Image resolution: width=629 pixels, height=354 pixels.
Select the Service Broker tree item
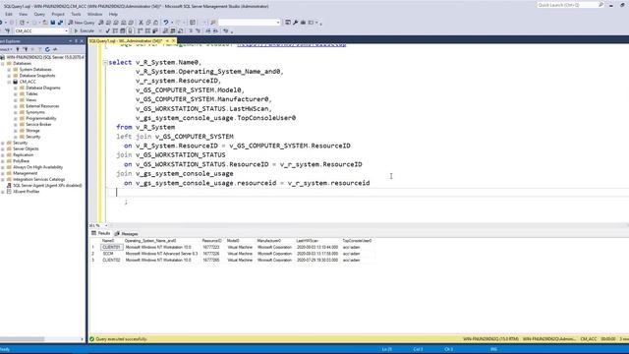coord(38,125)
